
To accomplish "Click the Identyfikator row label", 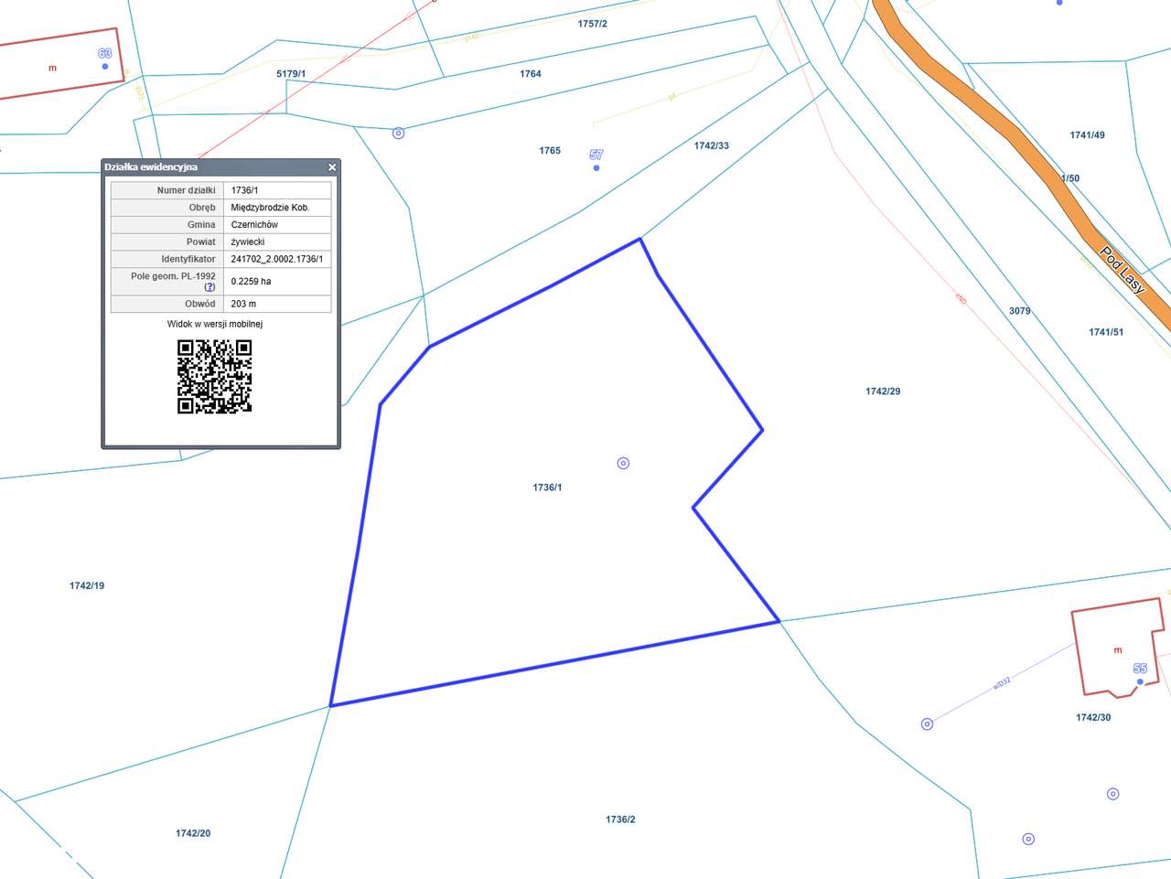I will pyautogui.click(x=188, y=260).
